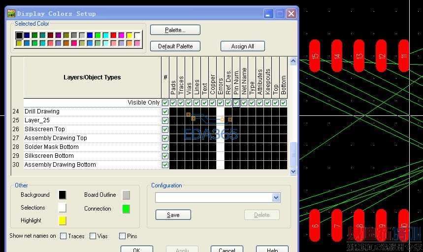
Task: Select the Solder Mask Bottom row
Action: coord(92,147)
